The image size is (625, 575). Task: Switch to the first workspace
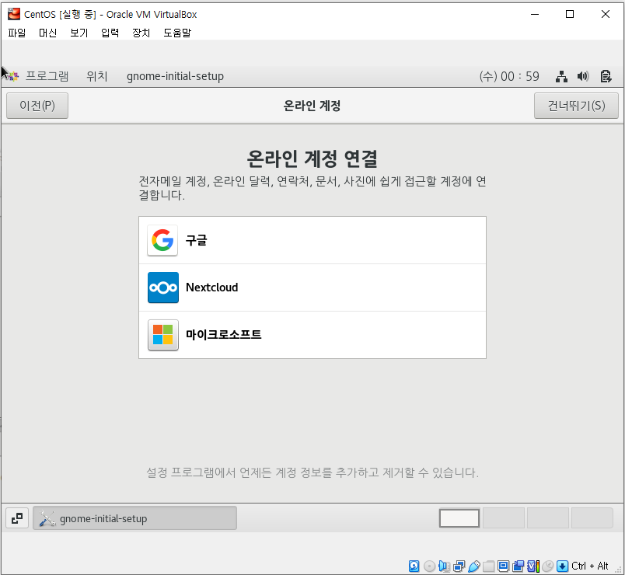tap(459, 518)
